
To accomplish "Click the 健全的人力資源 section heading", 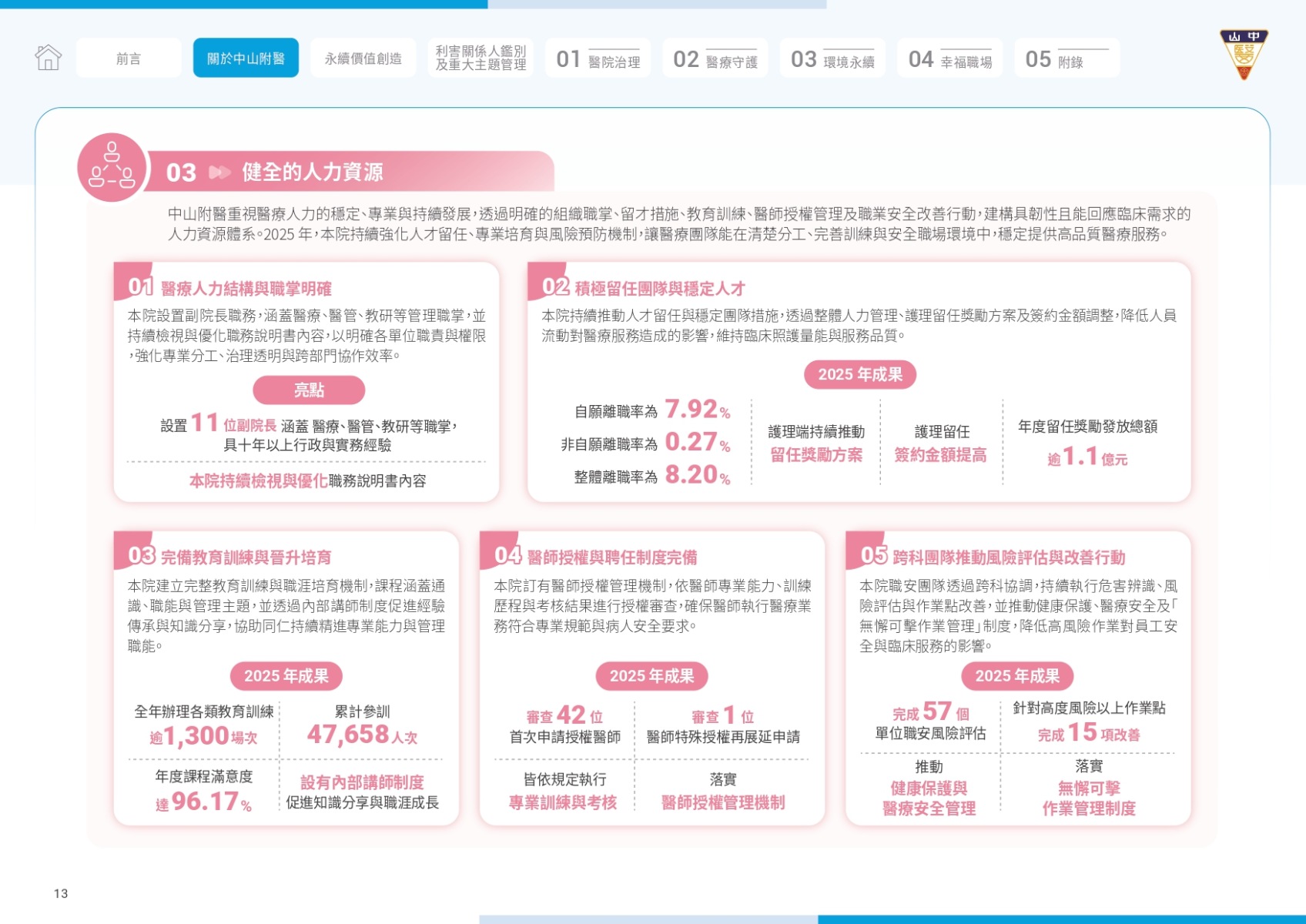I will pos(313,172).
